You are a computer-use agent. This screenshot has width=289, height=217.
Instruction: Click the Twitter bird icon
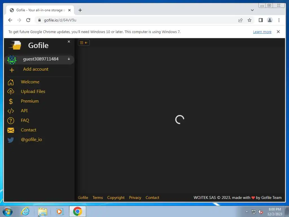(11, 140)
